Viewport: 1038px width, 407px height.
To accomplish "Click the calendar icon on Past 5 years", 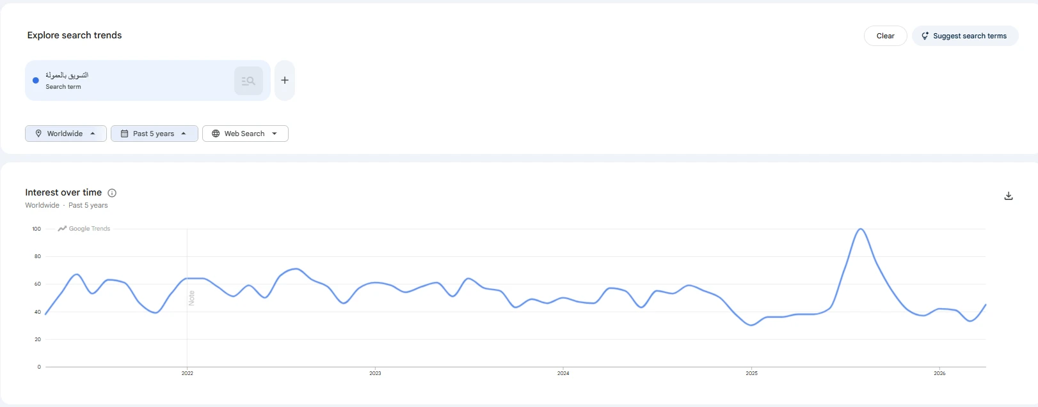I will tap(124, 134).
